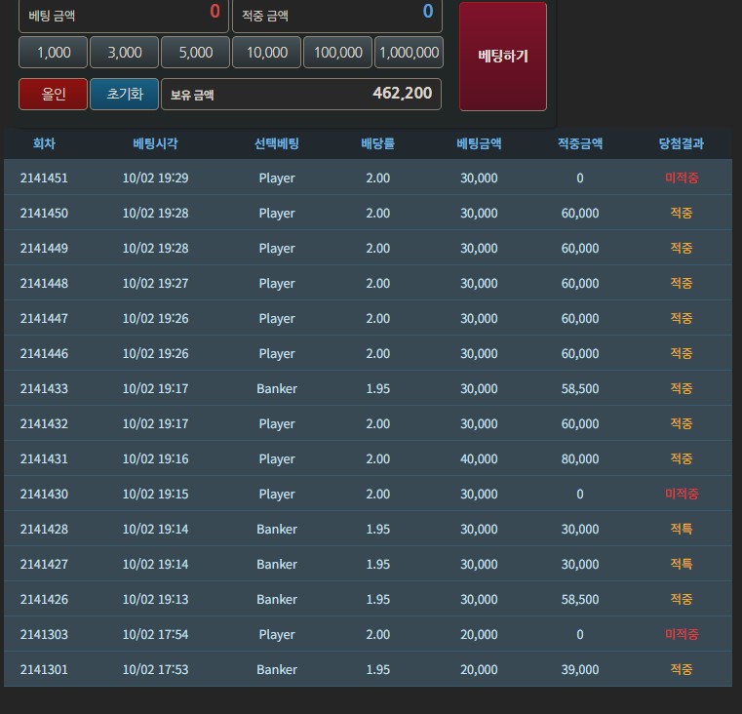Click the 80,000 winning amount cell
Screen dimensions: 742x714
click(580, 458)
